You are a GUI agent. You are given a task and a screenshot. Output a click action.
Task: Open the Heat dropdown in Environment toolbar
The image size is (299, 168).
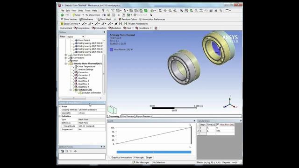point(128,28)
